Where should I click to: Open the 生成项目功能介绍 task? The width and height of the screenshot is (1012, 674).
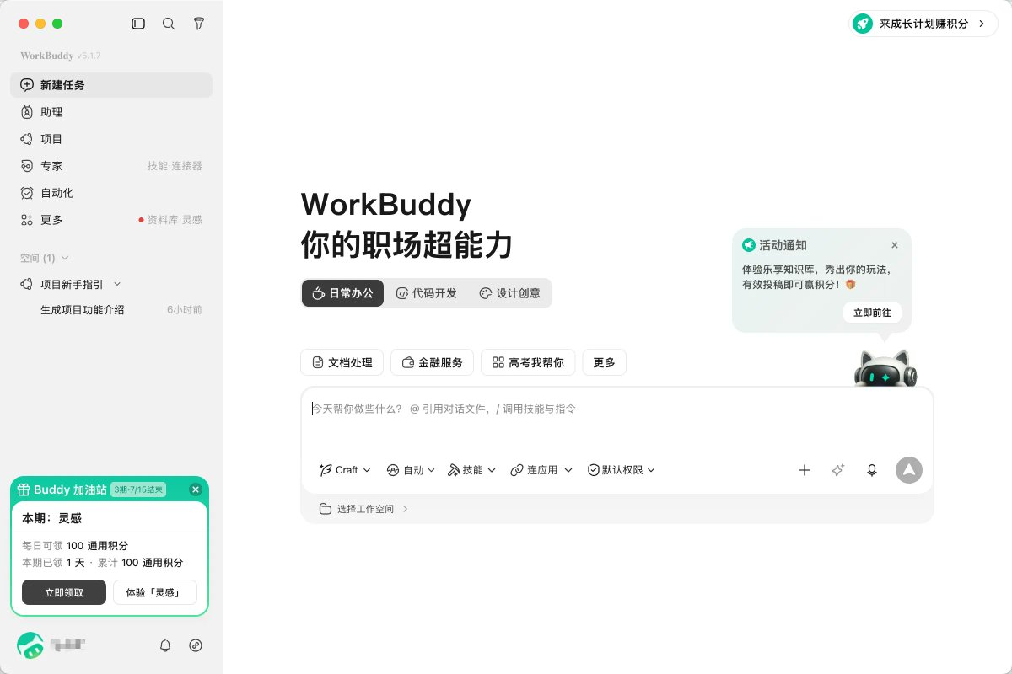(111, 310)
